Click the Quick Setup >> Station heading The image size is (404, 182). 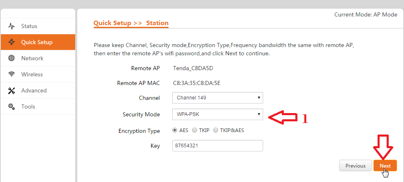click(x=131, y=23)
